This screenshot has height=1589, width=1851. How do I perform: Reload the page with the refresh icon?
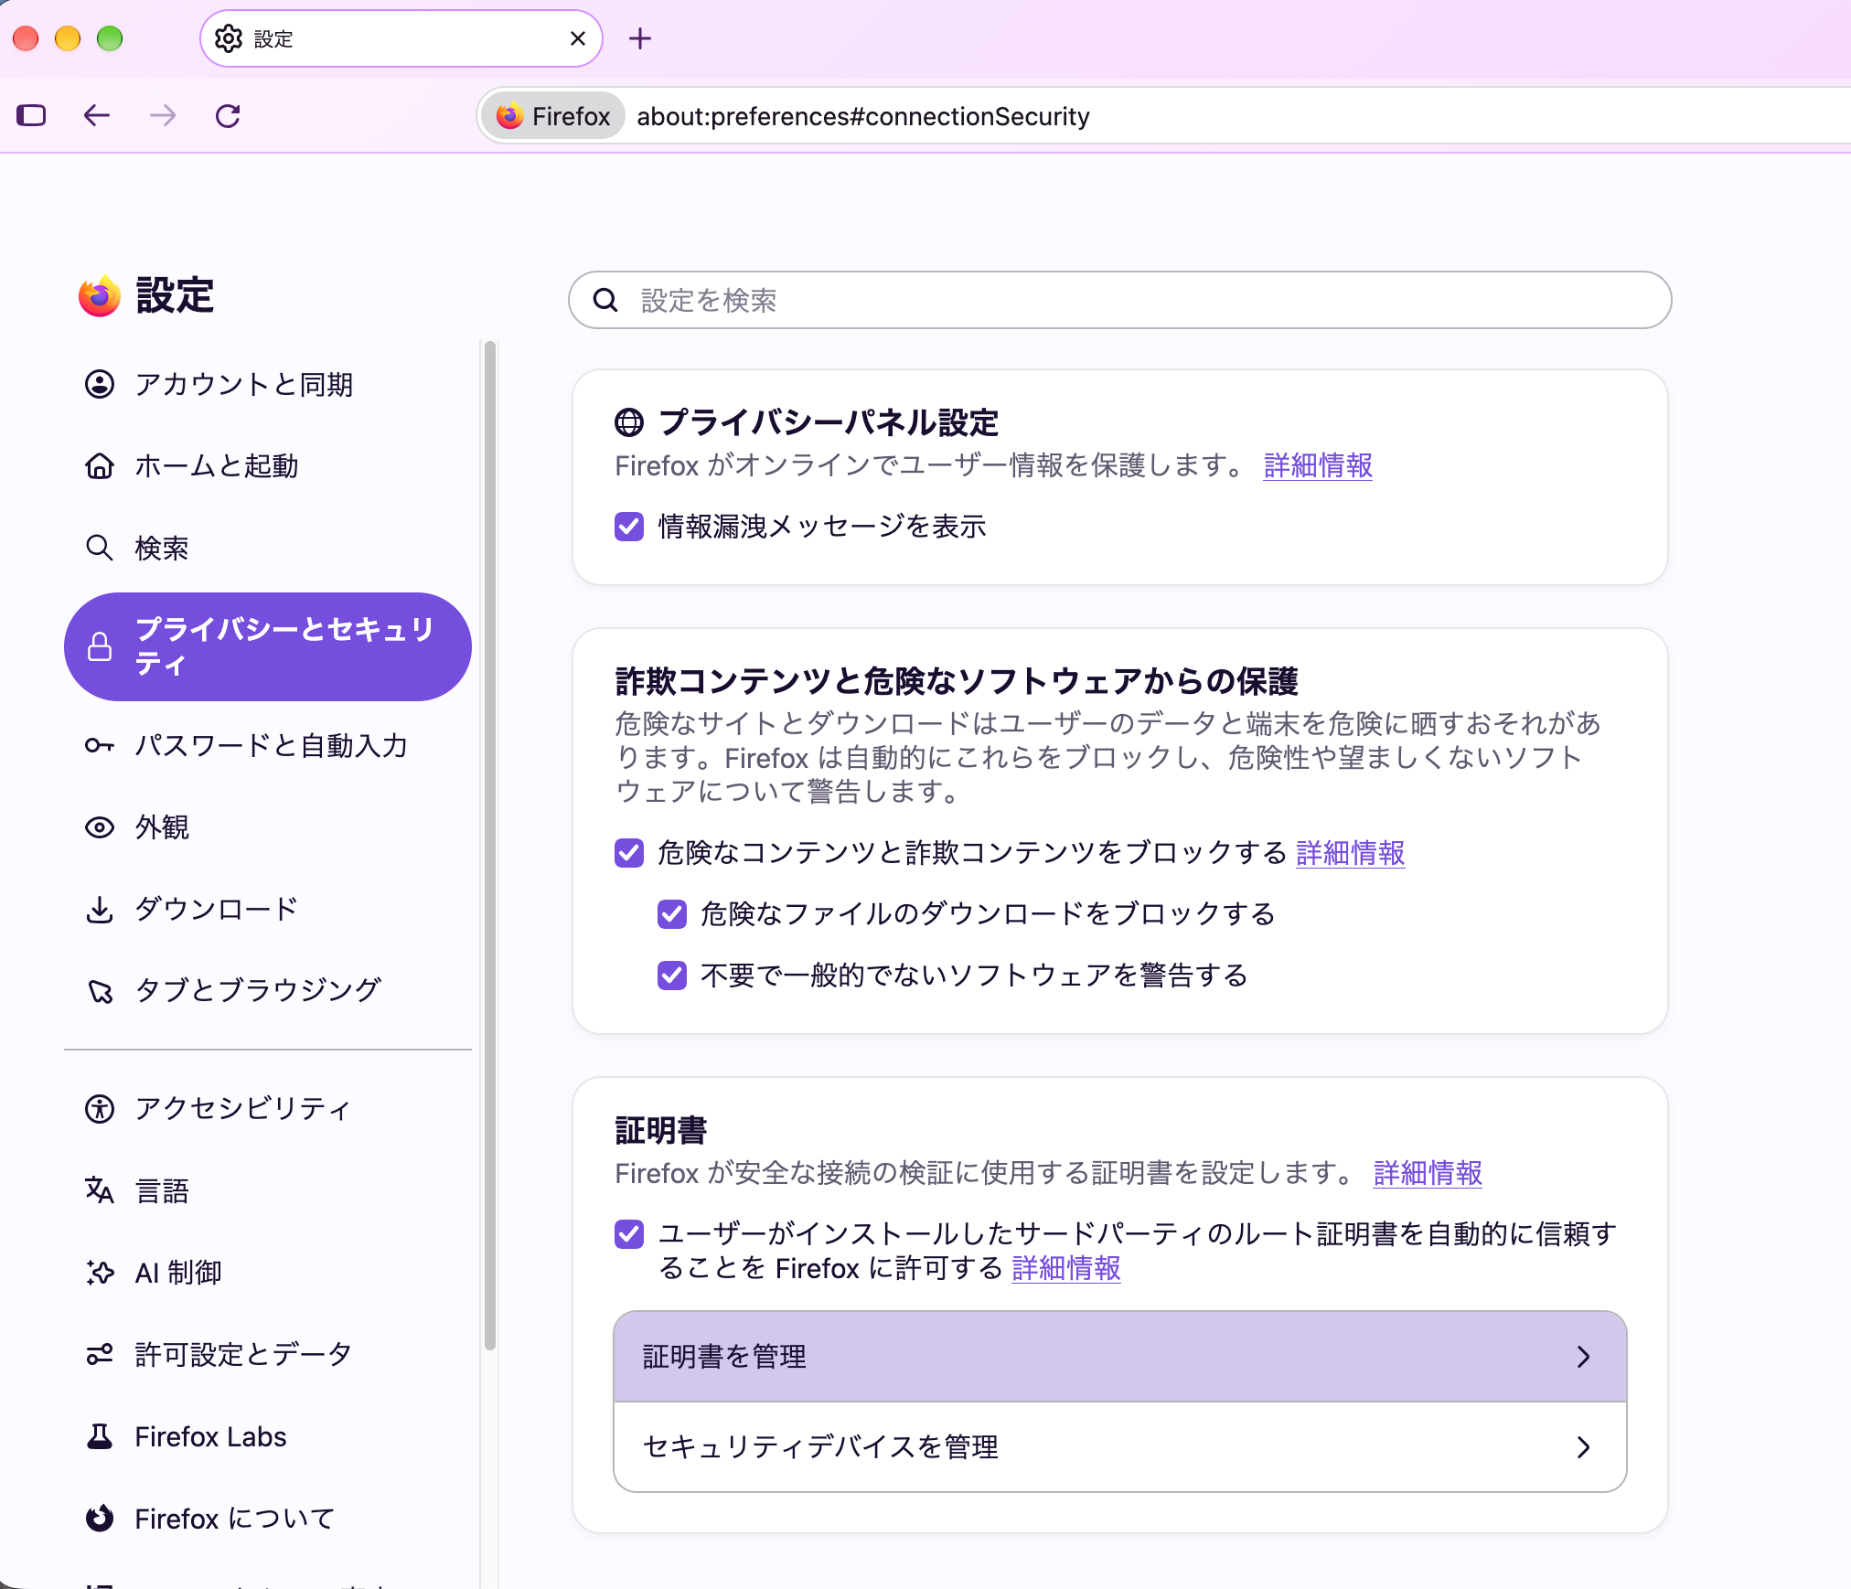tap(228, 115)
